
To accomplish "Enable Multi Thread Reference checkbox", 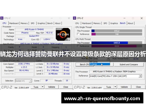I will click(78, 46).
